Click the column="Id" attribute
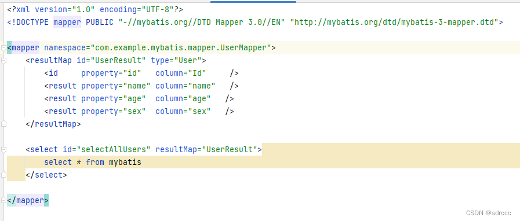 pos(181,73)
